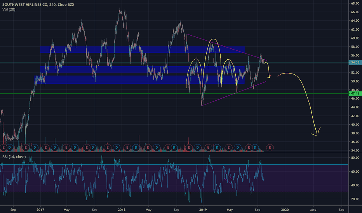The width and height of the screenshot is (362, 213).
Task: Click the 36.00 price axis label
Action: pyautogui.click(x=355, y=142)
